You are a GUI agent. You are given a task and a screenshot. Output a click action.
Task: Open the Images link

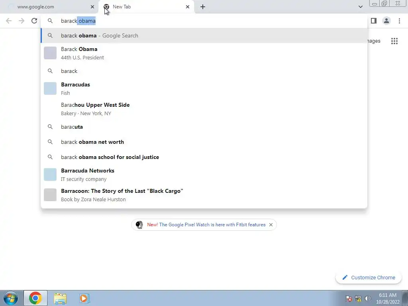pos(373,41)
